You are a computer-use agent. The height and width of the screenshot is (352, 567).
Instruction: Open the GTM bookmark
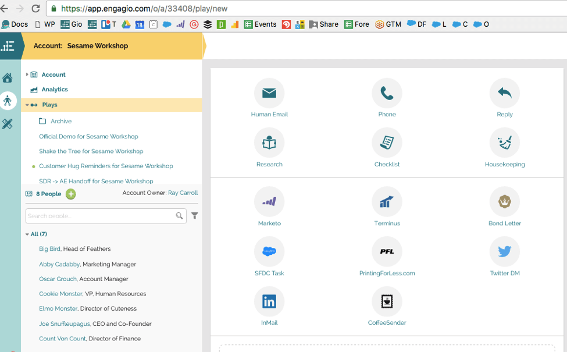[x=388, y=24]
